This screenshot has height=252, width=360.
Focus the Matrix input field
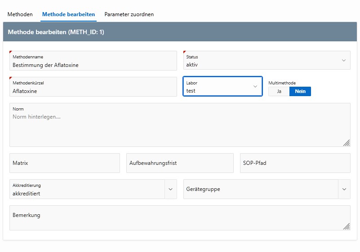[65, 163]
